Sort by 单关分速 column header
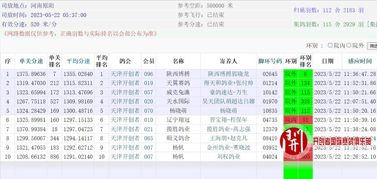The image size is (377, 179). [31, 61]
